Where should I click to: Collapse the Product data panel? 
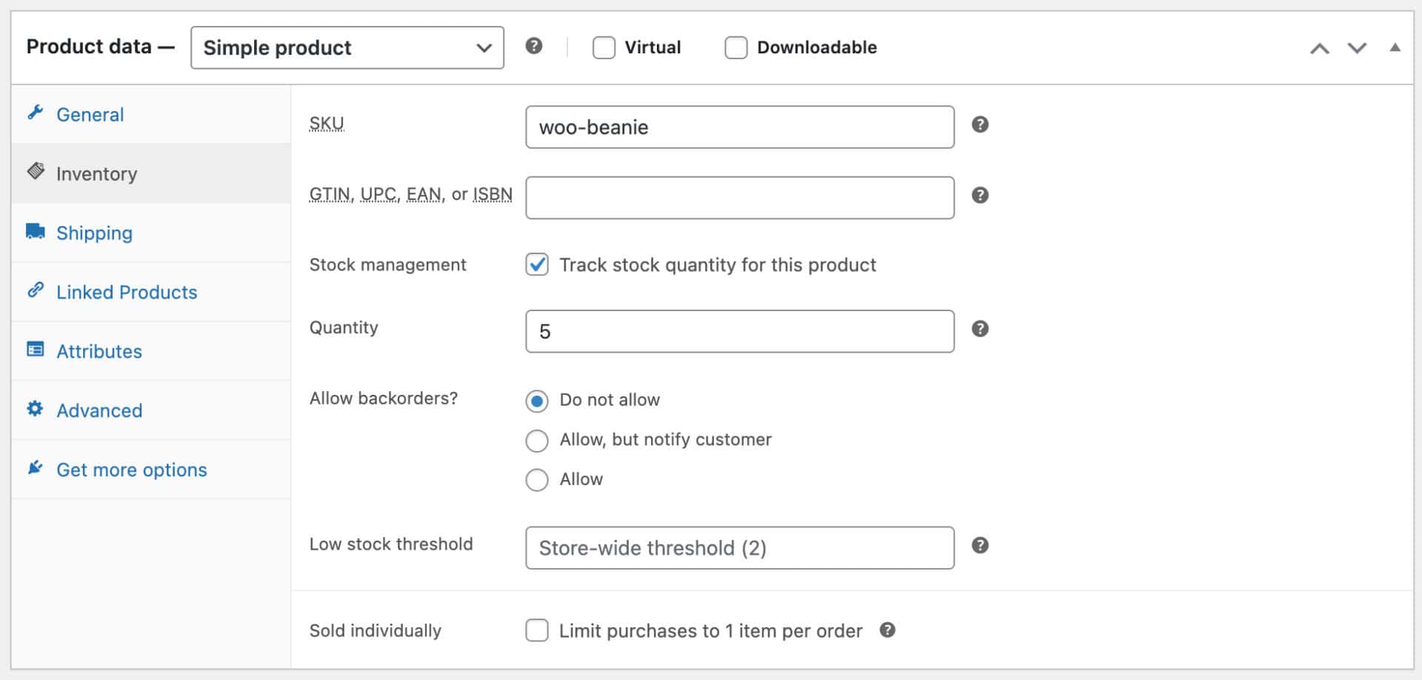(1396, 47)
